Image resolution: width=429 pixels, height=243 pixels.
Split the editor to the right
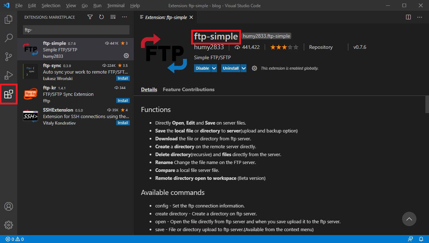click(408, 17)
